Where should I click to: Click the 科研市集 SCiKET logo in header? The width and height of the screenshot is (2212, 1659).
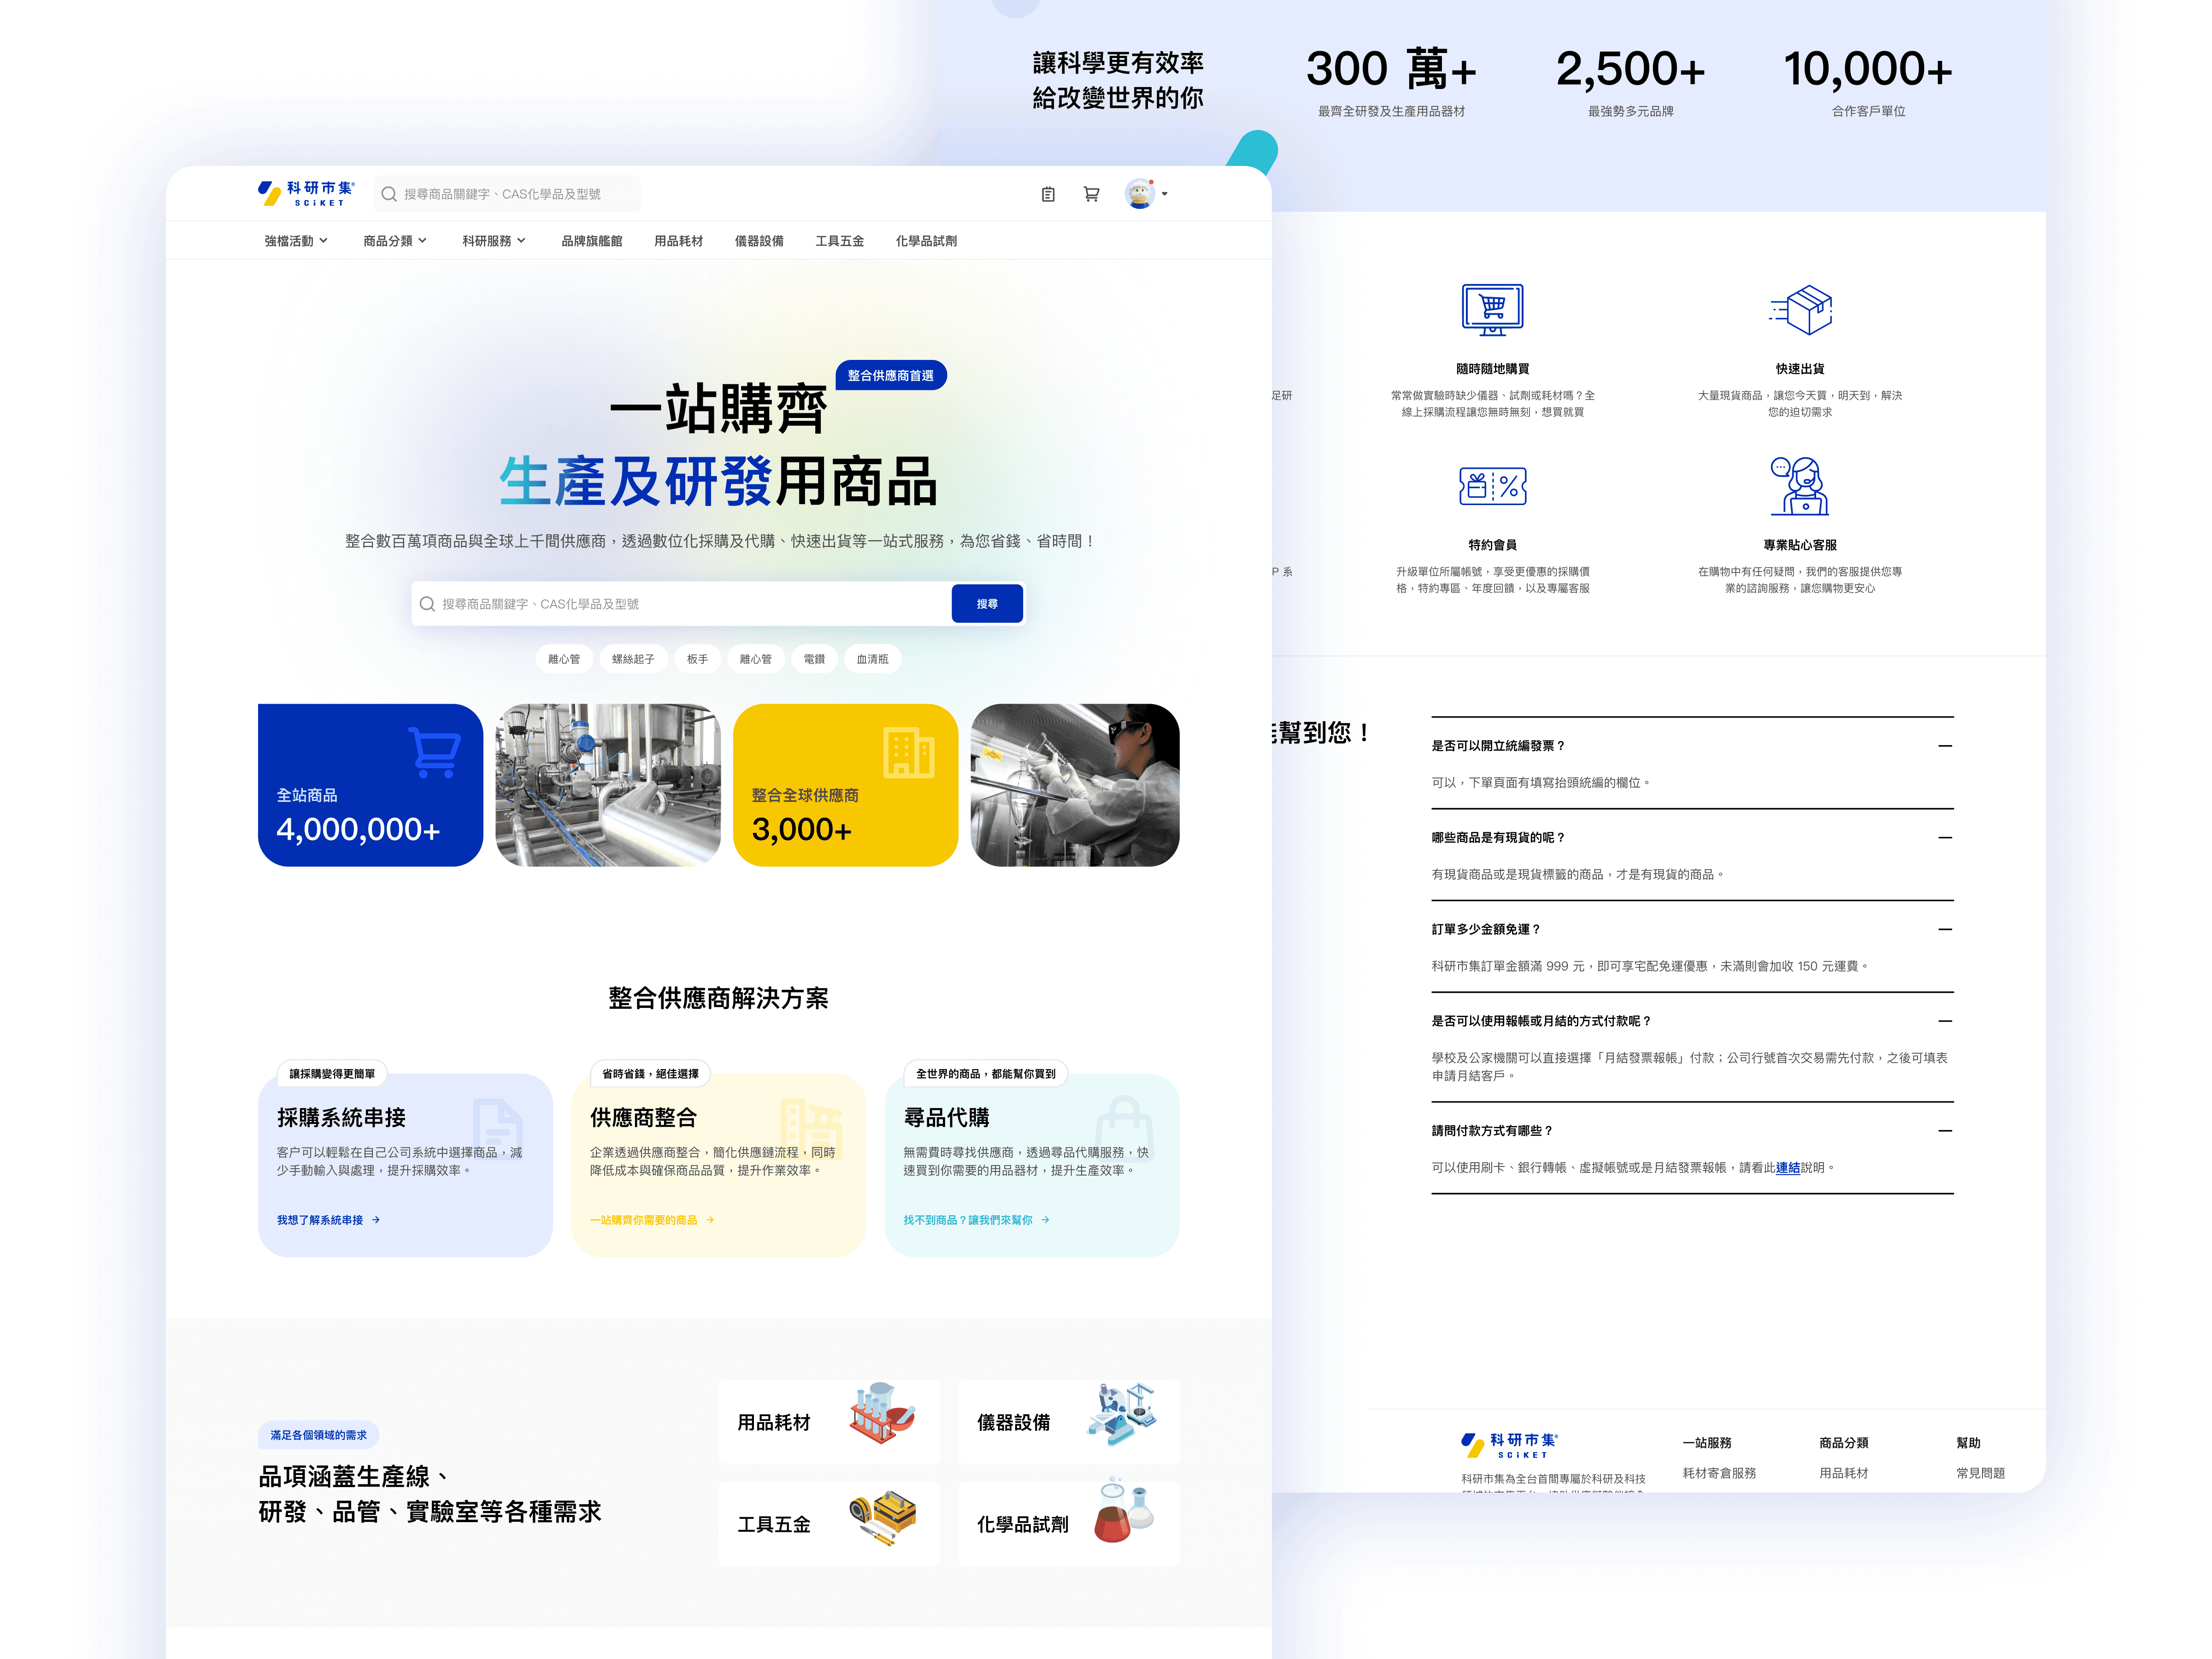pos(306,194)
